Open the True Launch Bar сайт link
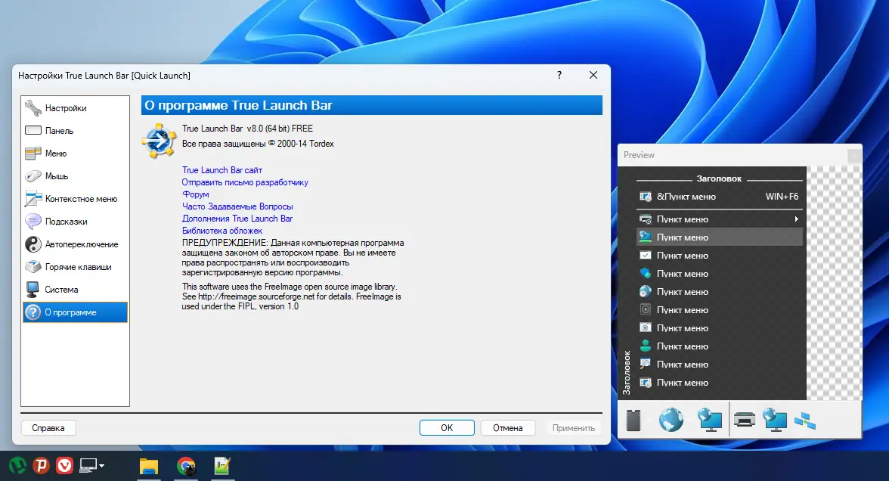Image resolution: width=889 pixels, height=481 pixels. coord(221,170)
